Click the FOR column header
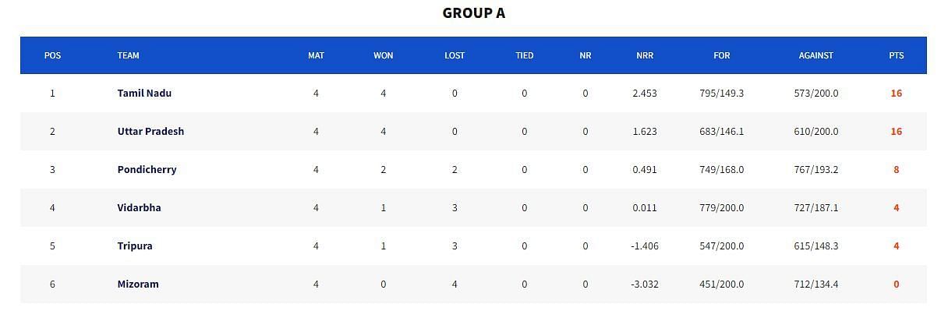Viewport: 941px width, 318px height. click(722, 55)
